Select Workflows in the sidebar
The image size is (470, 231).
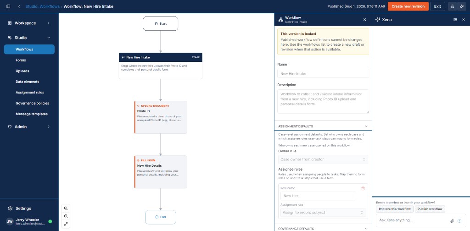pos(29,49)
